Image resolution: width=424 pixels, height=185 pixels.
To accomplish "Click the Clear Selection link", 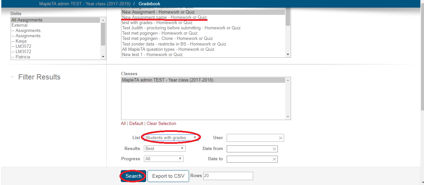I will coord(161,124).
